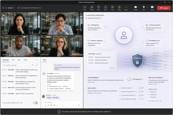
Task: Select the Meeting flow card
Action: pos(95,27)
